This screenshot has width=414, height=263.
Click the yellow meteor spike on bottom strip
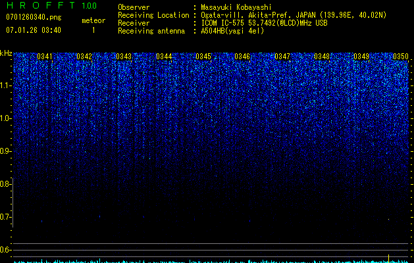(x=388, y=258)
